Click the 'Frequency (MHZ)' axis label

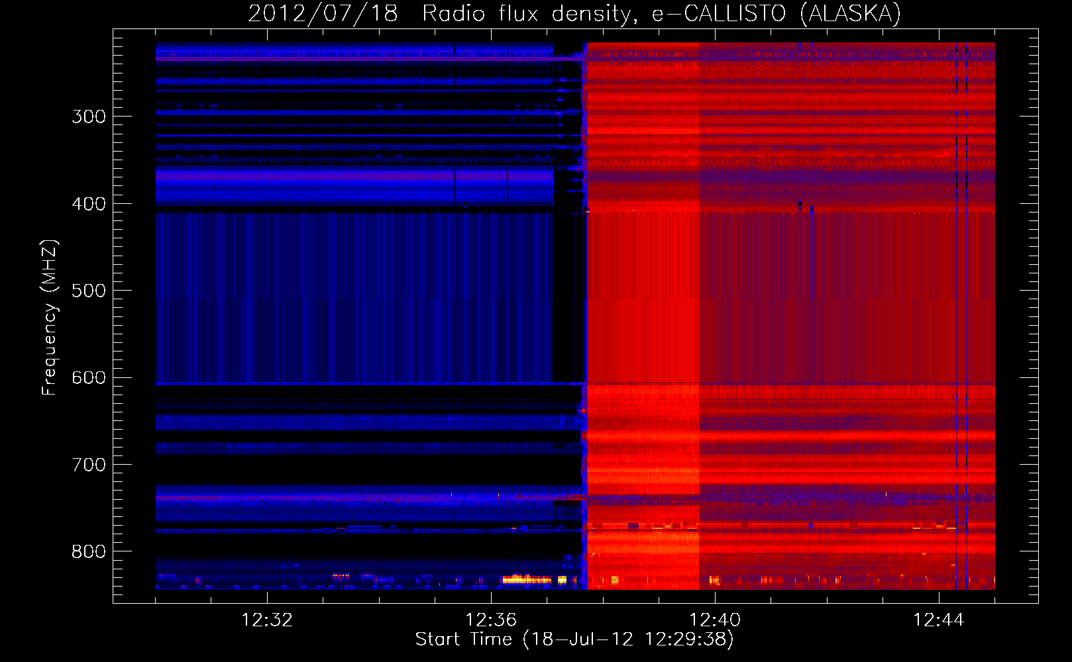50,318
